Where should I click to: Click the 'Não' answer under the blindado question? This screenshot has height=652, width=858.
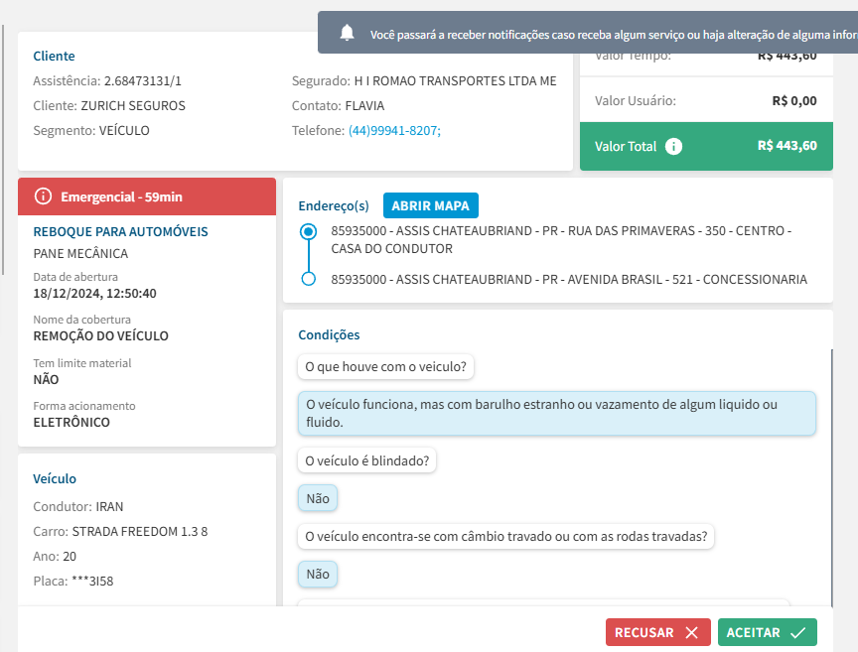point(318,498)
